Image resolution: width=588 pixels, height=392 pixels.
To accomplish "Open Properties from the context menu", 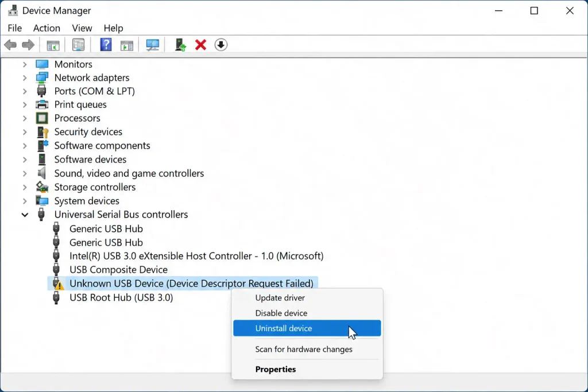I will [307, 369].
